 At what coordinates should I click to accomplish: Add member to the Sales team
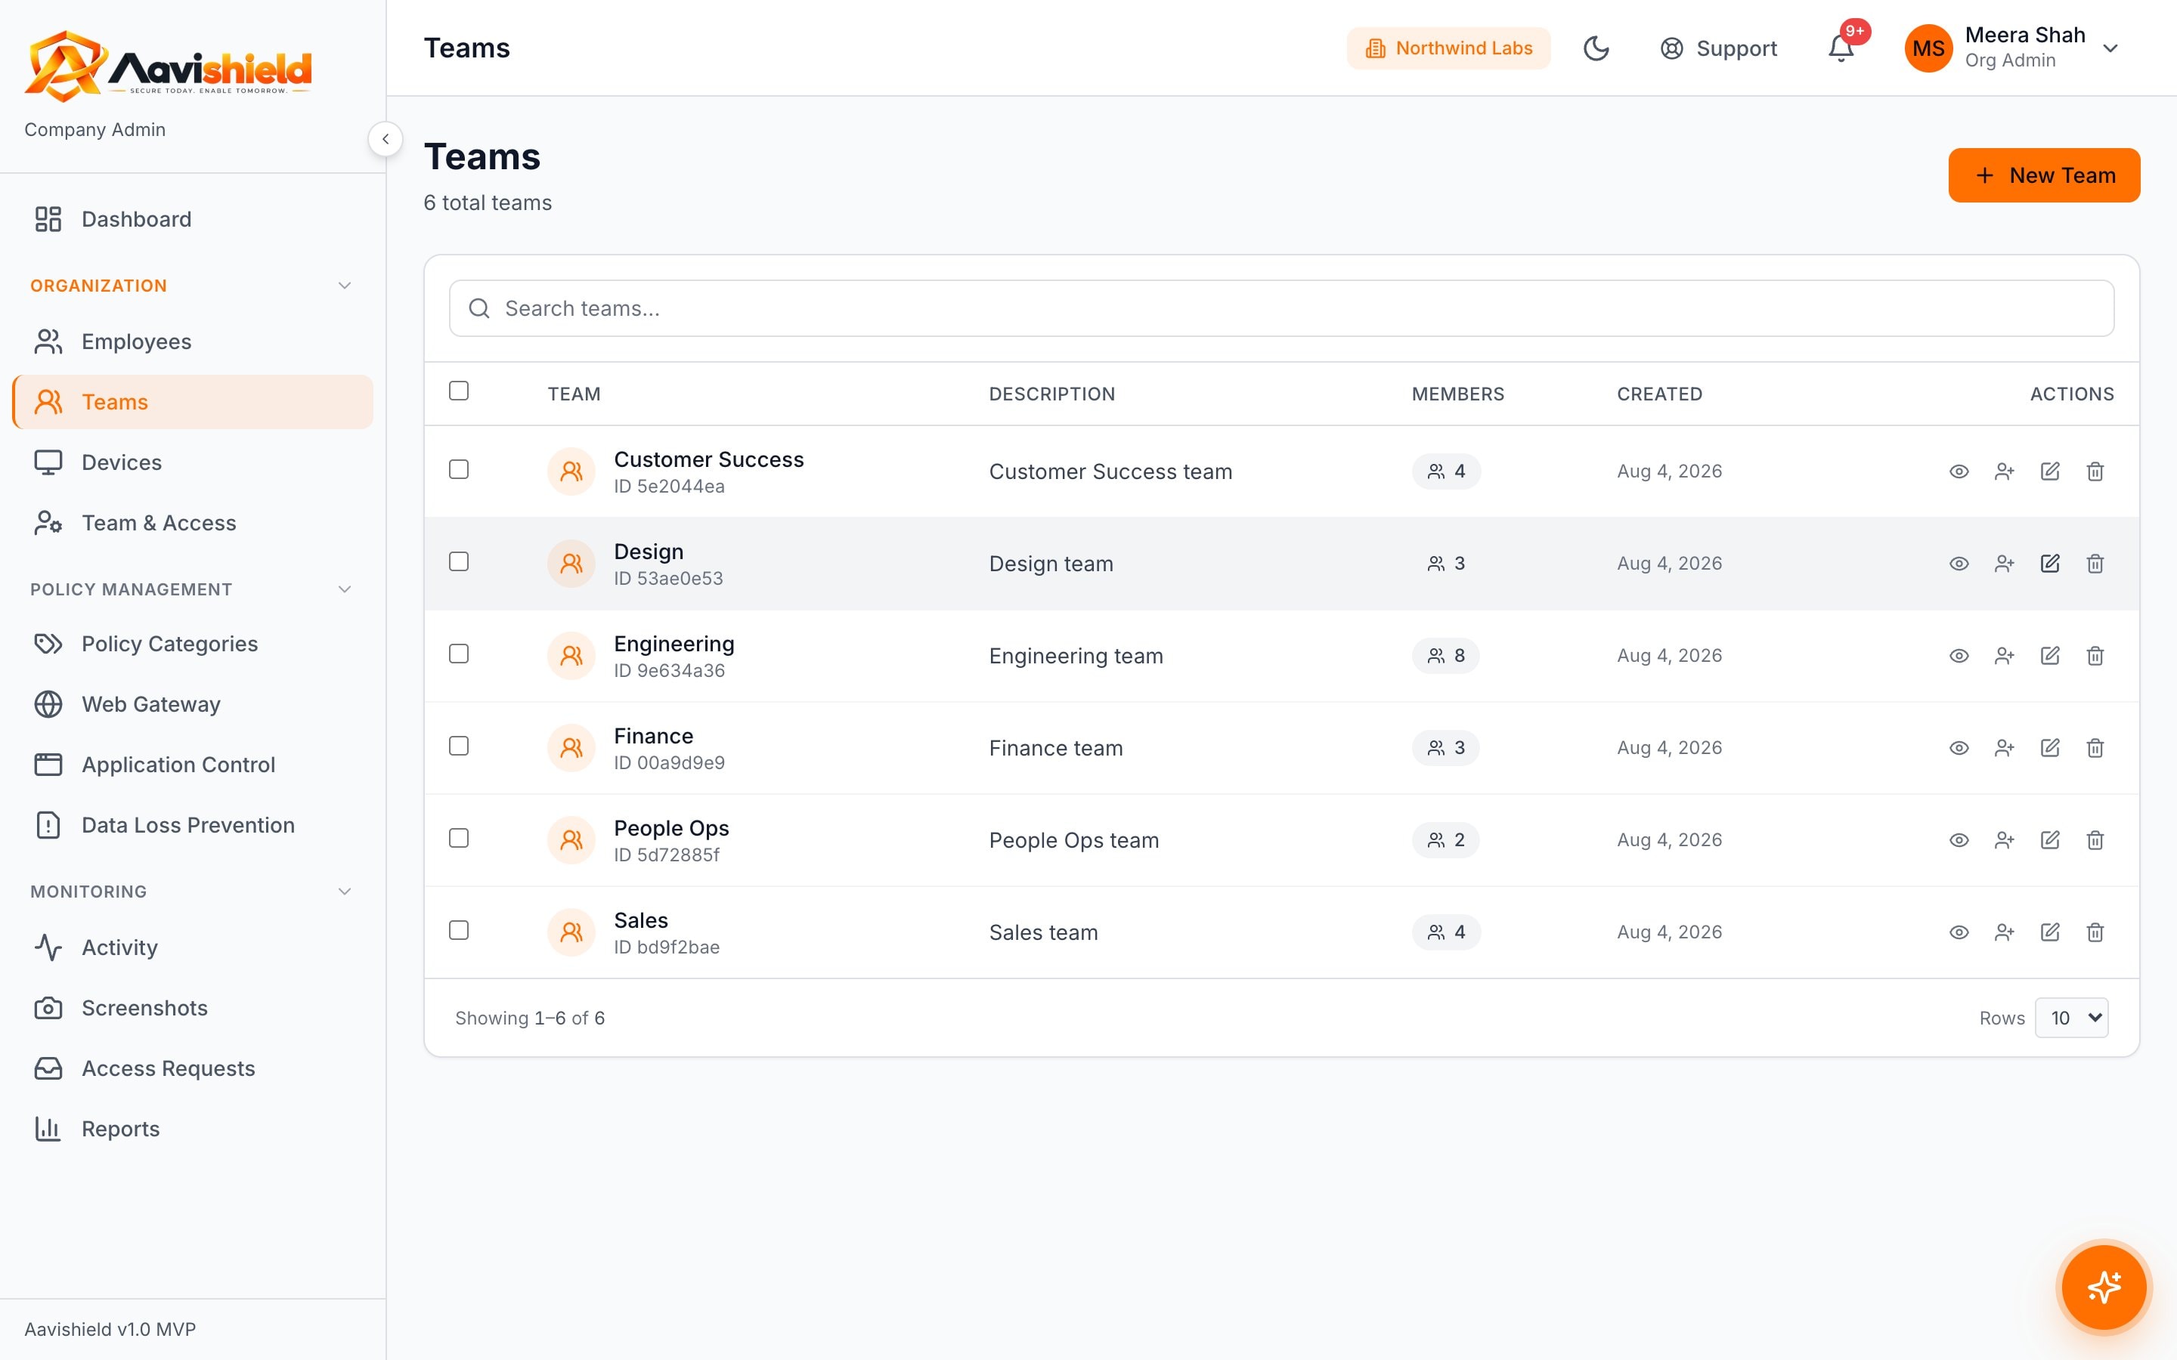coord(2003,933)
